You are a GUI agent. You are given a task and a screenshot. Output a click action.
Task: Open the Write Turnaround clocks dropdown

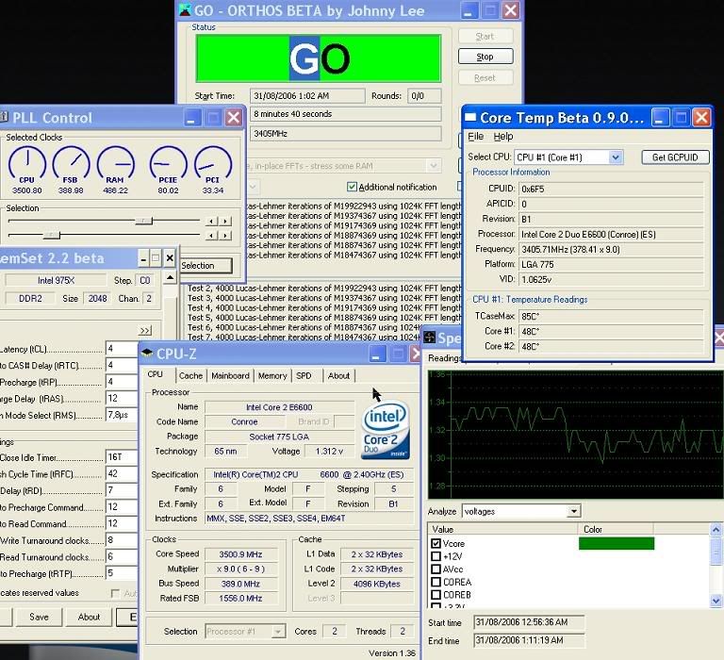(x=122, y=540)
